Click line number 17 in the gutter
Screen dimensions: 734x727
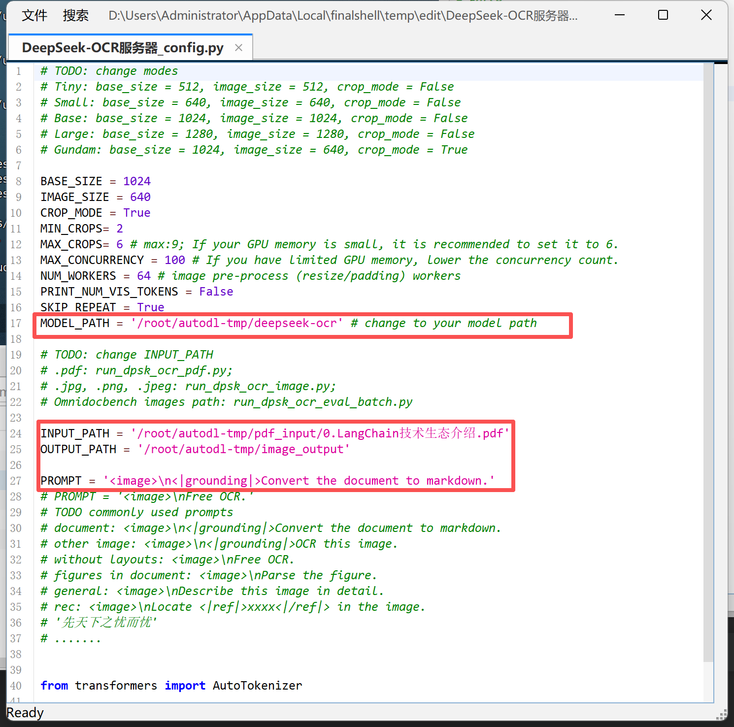tap(16, 323)
